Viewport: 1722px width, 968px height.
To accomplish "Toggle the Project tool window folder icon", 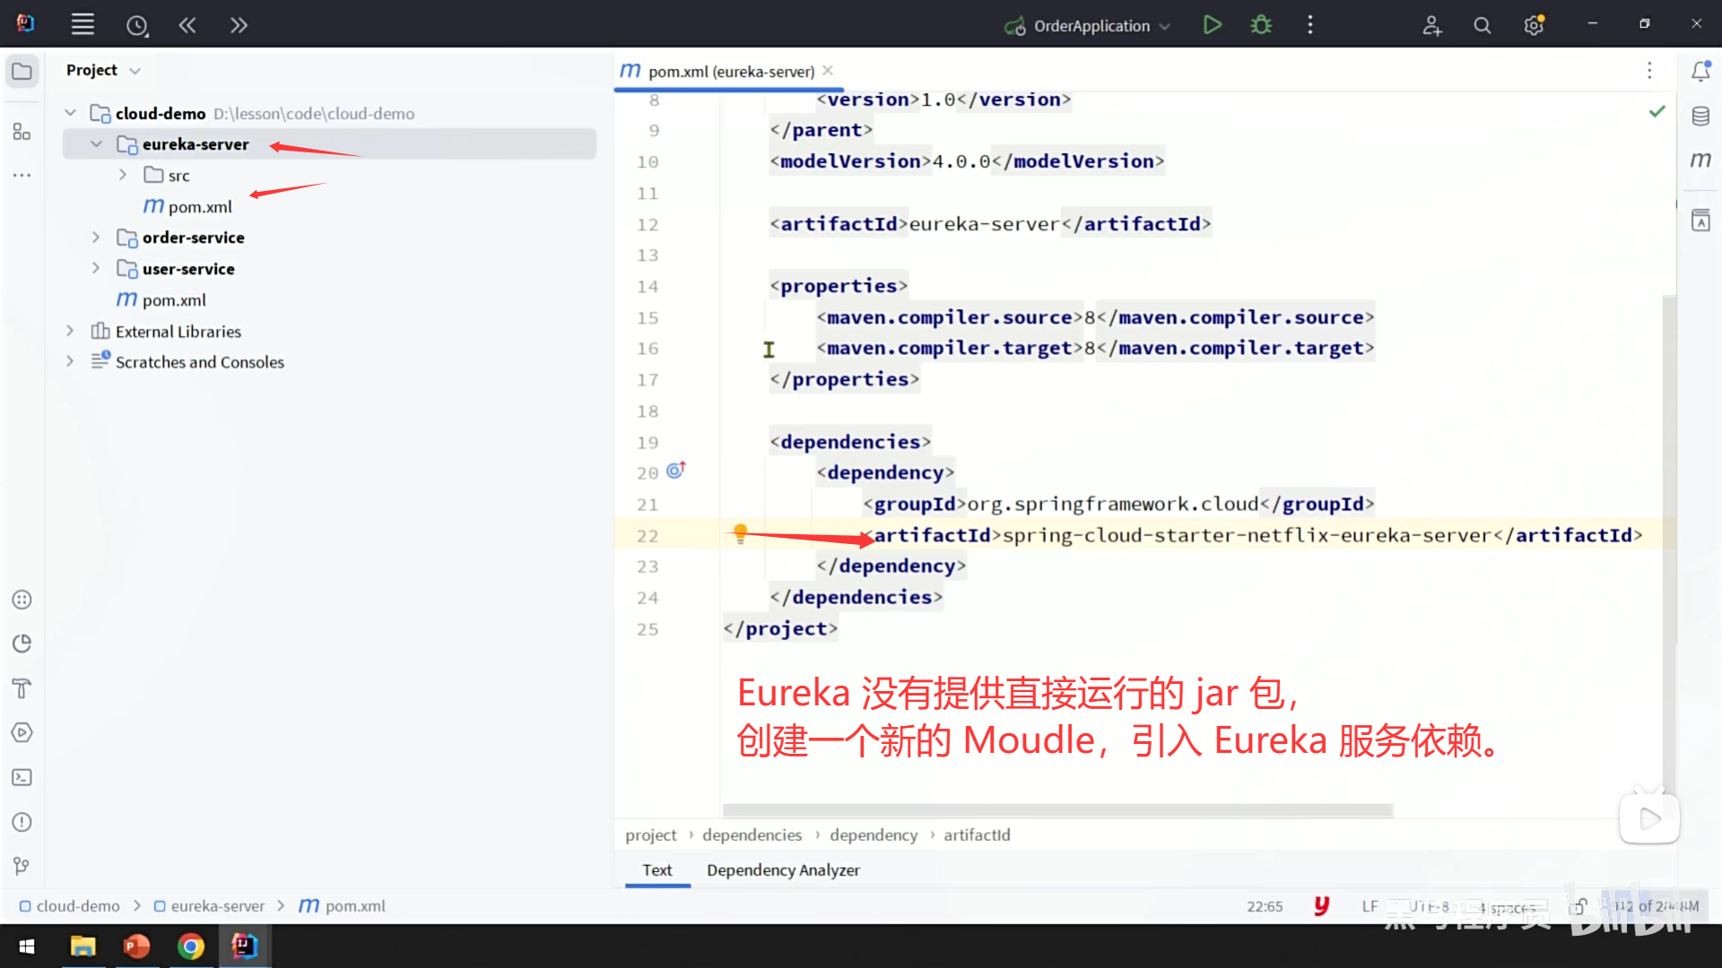I will tap(22, 72).
